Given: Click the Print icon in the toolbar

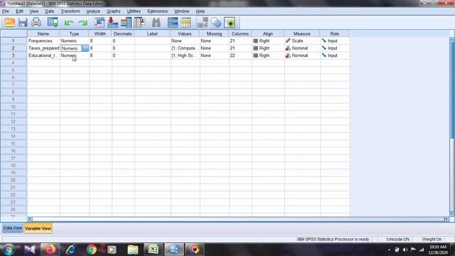Looking at the screenshot, I should pos(36,22).
